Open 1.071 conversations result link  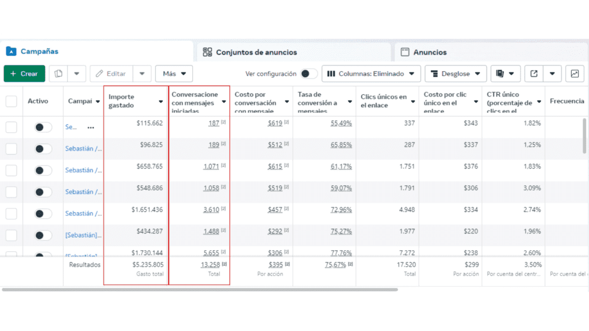click(x=211, y=166)
